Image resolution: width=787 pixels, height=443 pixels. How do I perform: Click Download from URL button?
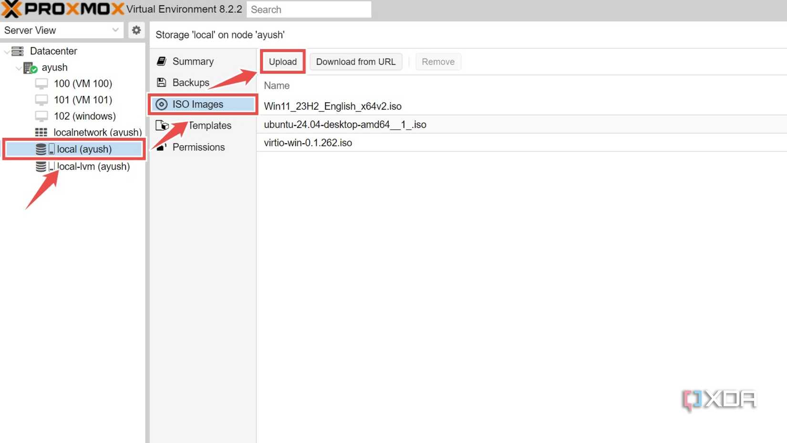(x=356, y=62)
